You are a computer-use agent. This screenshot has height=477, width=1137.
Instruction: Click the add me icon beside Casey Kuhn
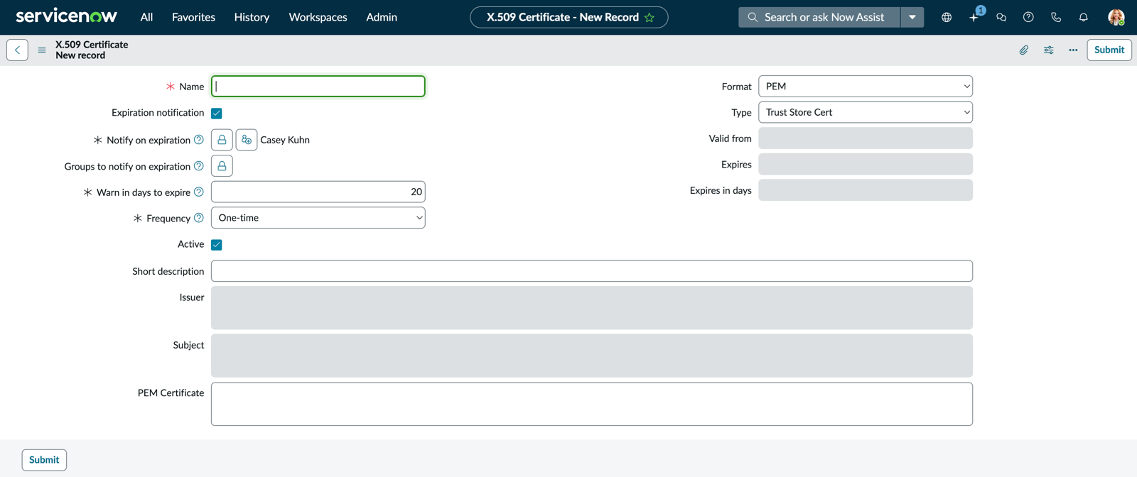click(x=247, y=140)
